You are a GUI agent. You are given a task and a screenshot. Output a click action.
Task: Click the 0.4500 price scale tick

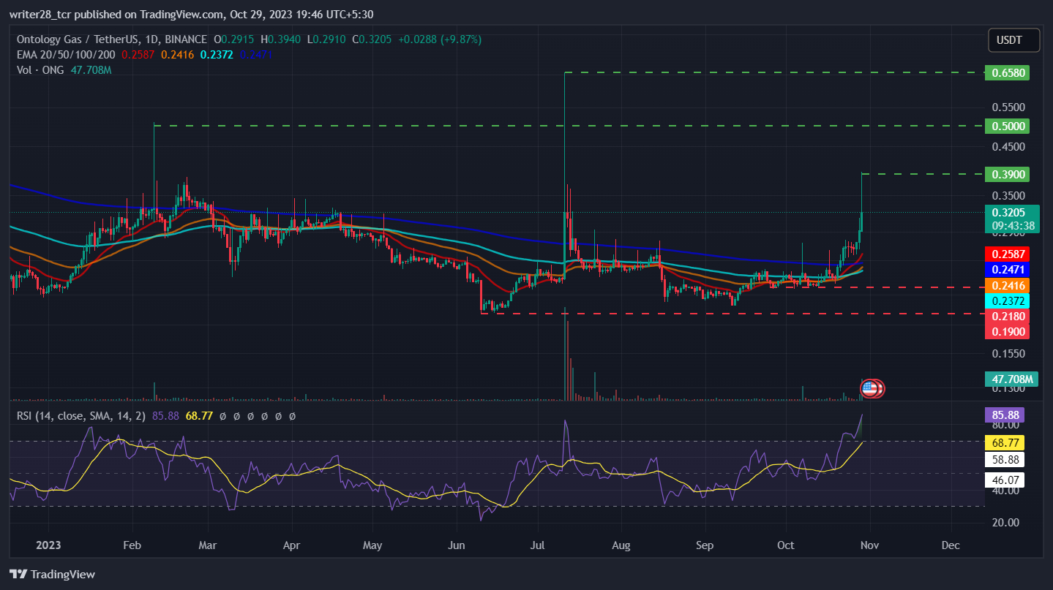[x=1008, y=146]
